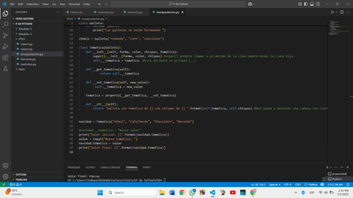Expand the Modulo 3 folder
Image resolution: width=353 pixels, height=198 pixels.
(38, 34)
